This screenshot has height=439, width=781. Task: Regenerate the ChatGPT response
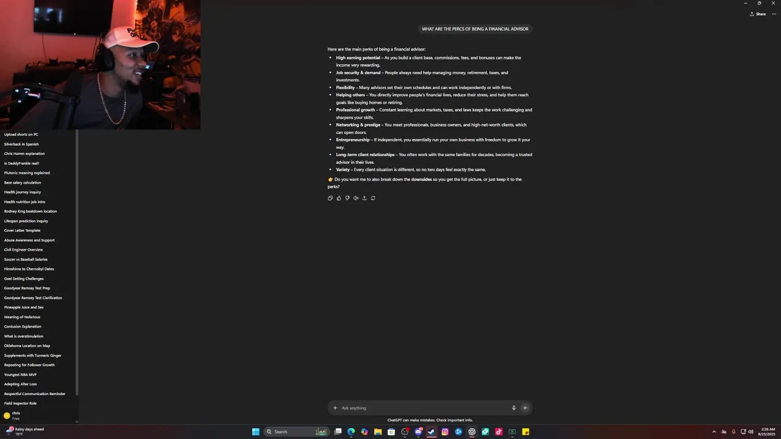point(373,198)
